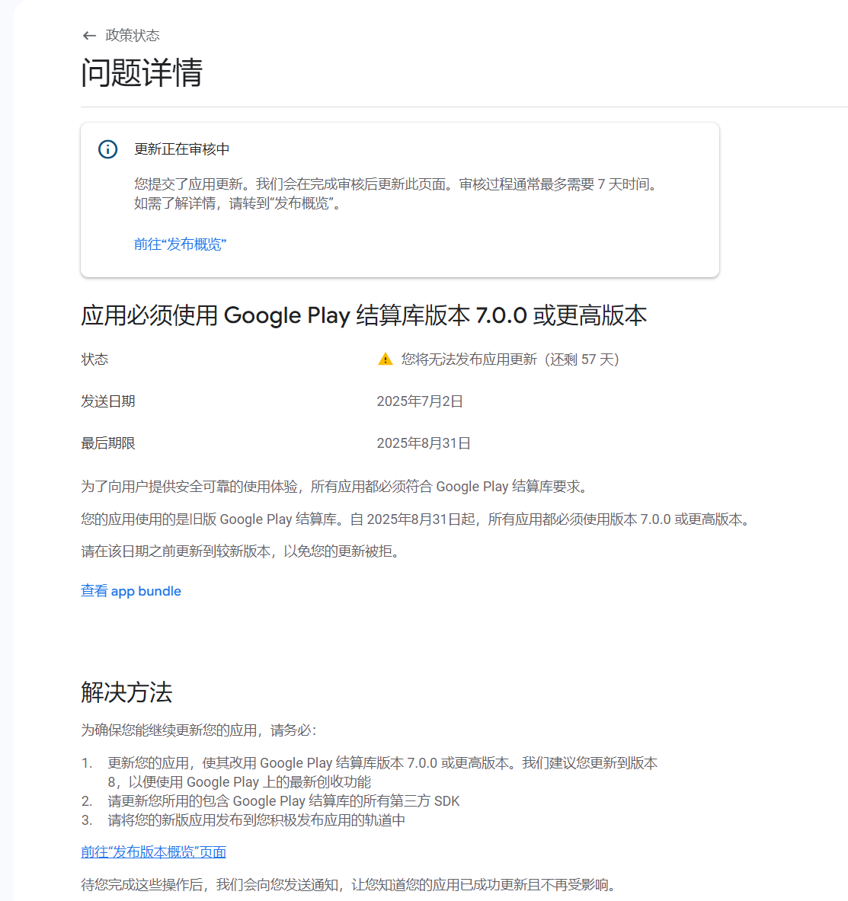Click the date 2025年7月2日
The width and height of the screenshot is (848, 901).
click(420, 401)
